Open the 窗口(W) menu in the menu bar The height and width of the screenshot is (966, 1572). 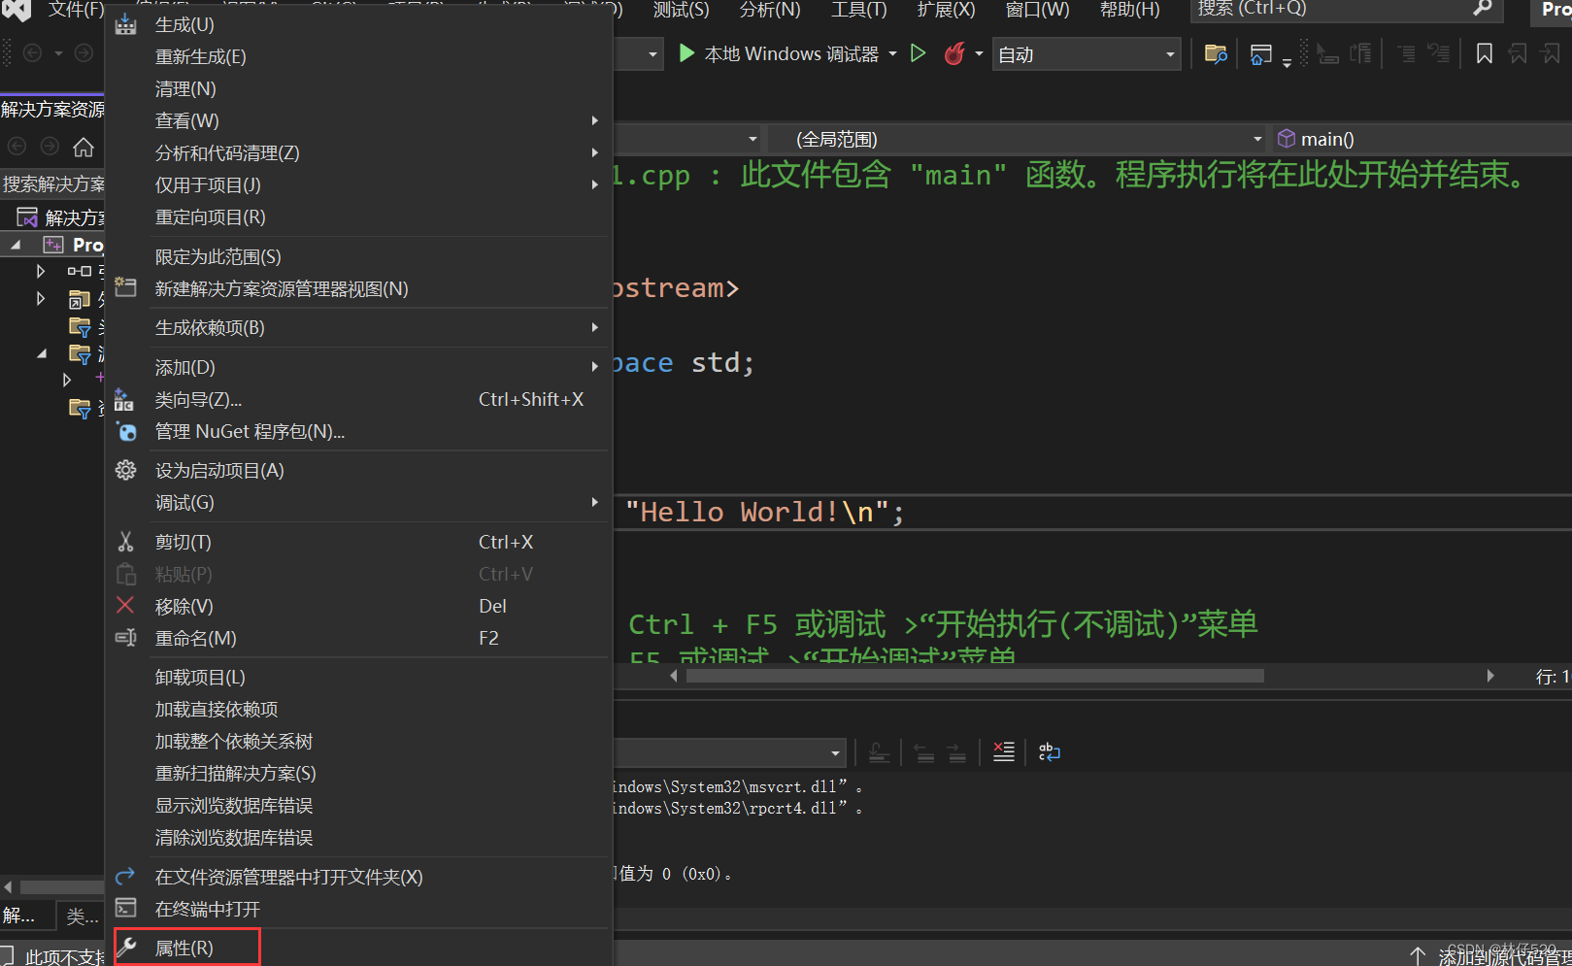click(x=1037, y=10)
